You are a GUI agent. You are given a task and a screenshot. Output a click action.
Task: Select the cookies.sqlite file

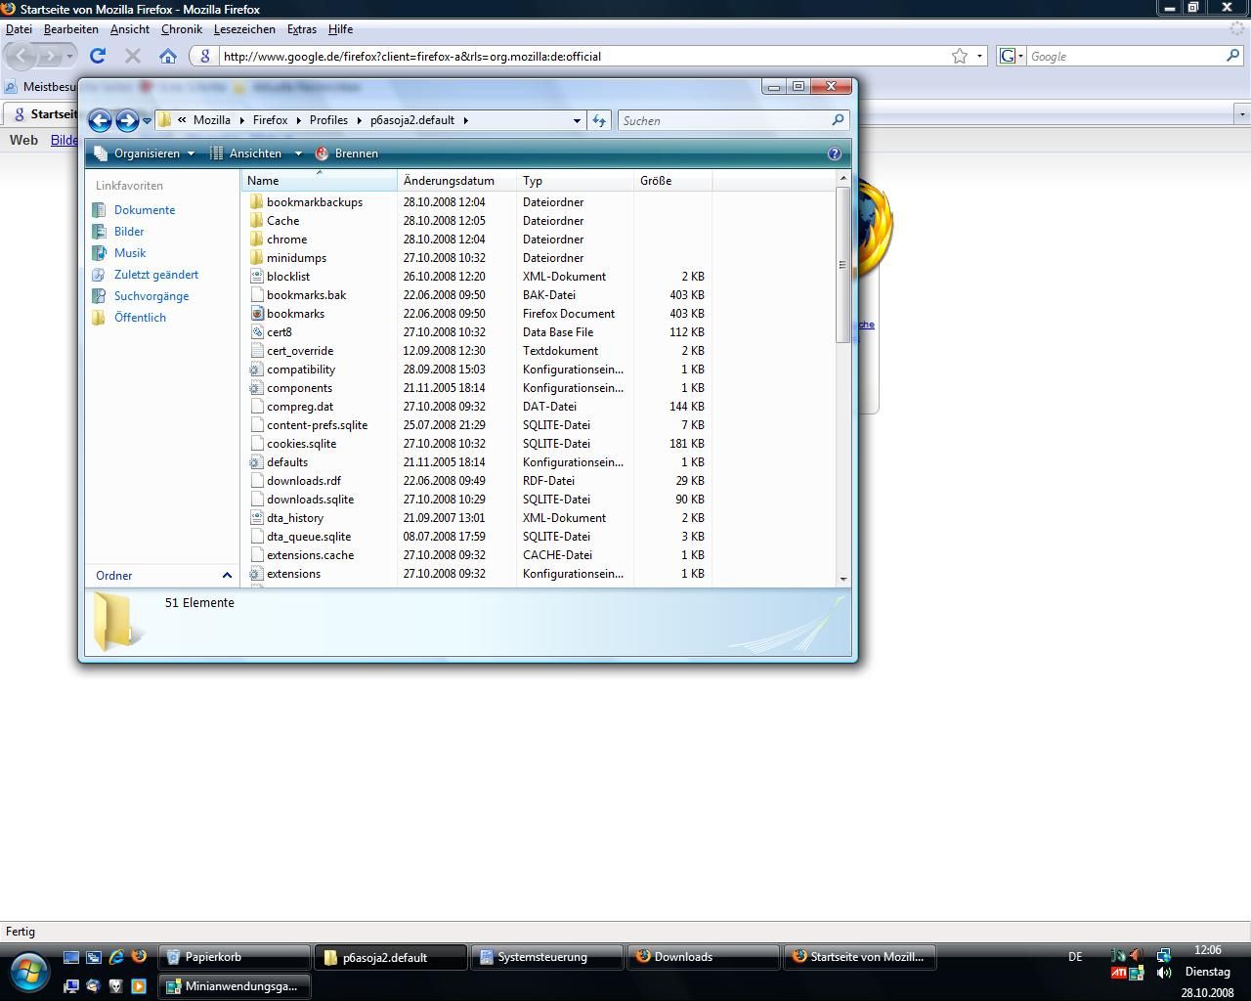tap(301, 444)
